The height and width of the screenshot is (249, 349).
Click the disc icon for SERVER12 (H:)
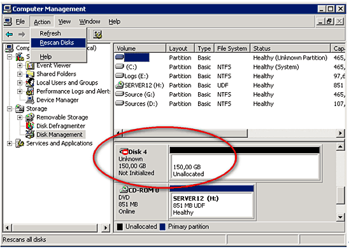click(120, 84)
